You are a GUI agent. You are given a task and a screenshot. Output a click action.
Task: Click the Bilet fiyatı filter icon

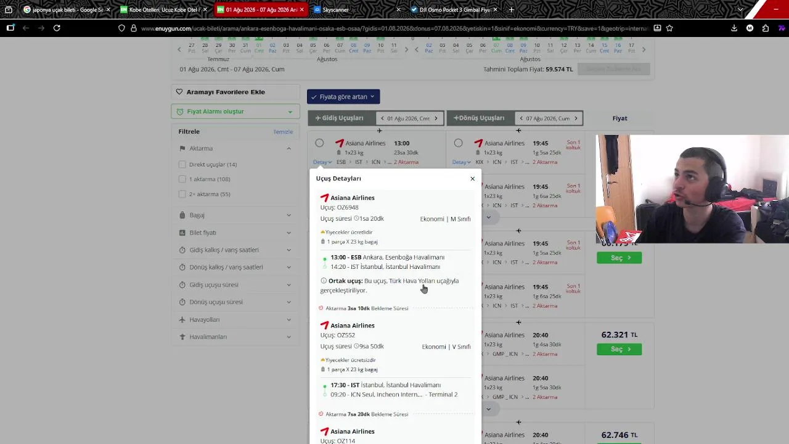182,232
